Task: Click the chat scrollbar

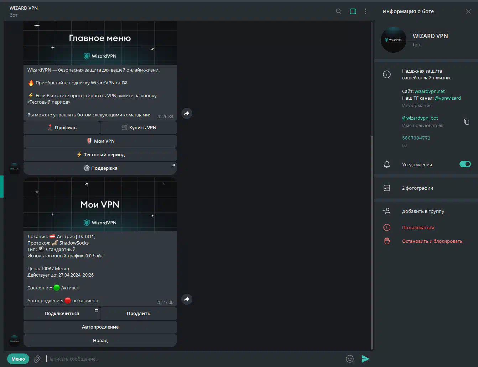Action: coord(372,242)
